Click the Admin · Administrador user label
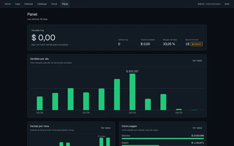234x146 pixels. pyautogui.click(x=209, y=4)
